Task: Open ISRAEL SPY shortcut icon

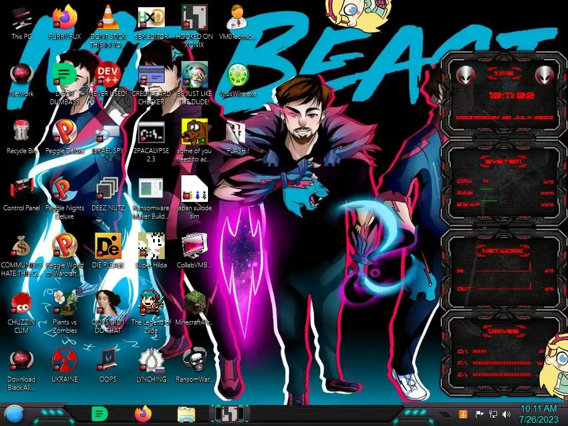Action: pyautogui.click(x=108, y=137)
